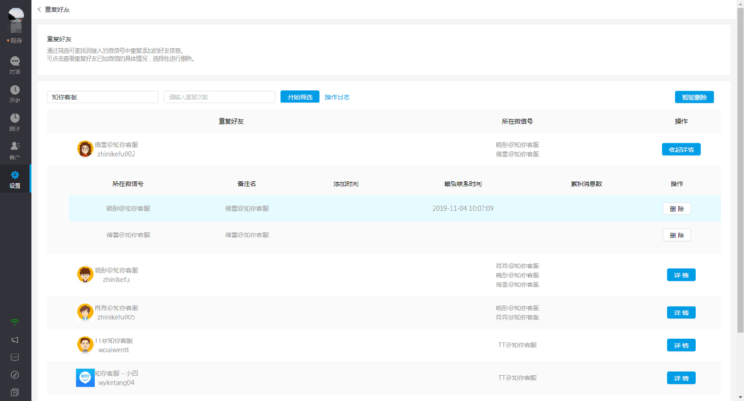Click the timestamp 2019-11-04 10:07:09

[x=463, y=208]
